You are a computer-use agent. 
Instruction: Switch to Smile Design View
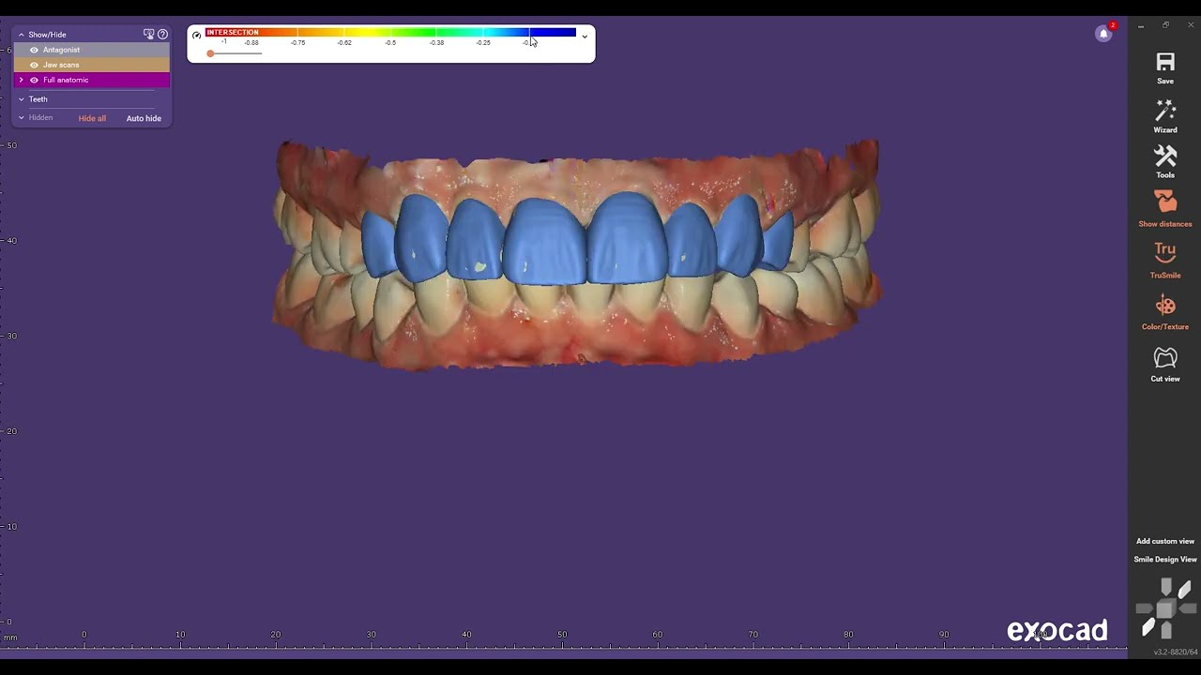click(1165, 560)
